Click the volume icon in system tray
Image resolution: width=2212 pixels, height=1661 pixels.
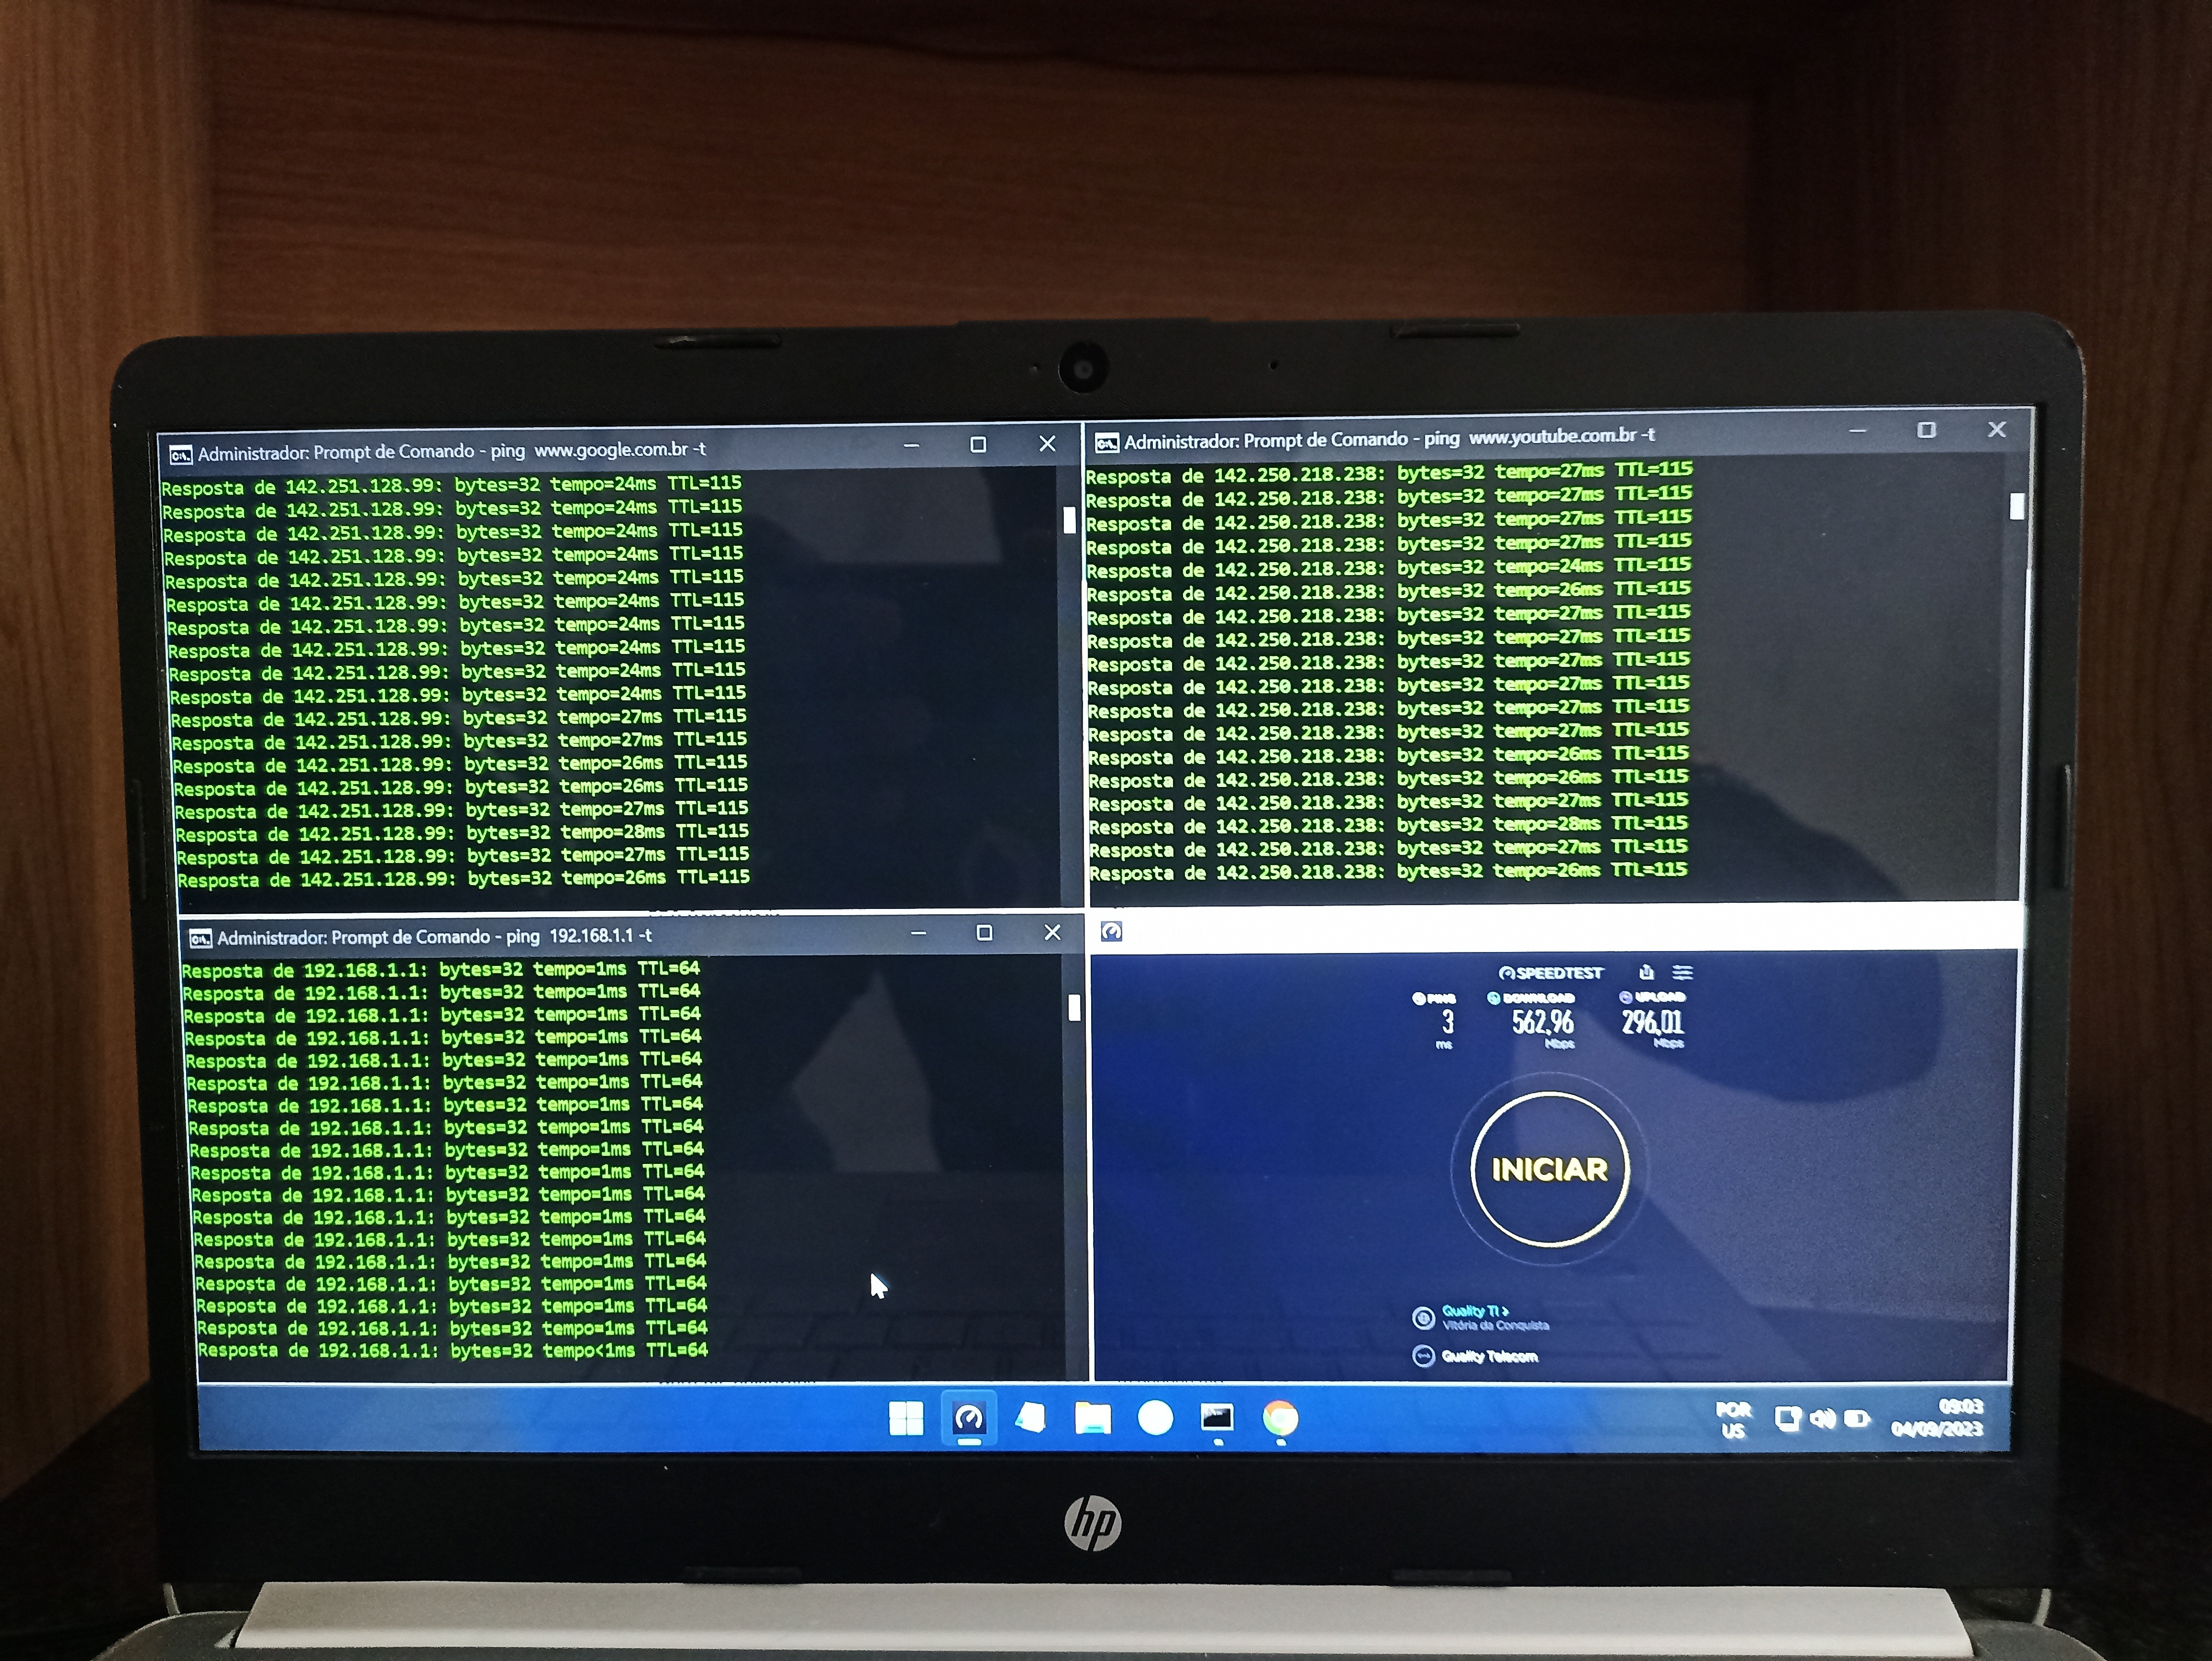coord(1822,1419)
